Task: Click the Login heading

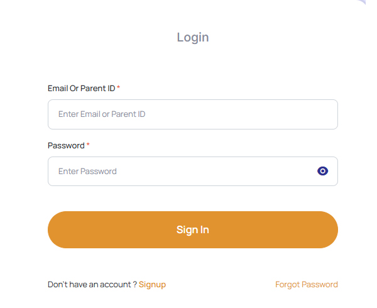Action: point(193,37)
